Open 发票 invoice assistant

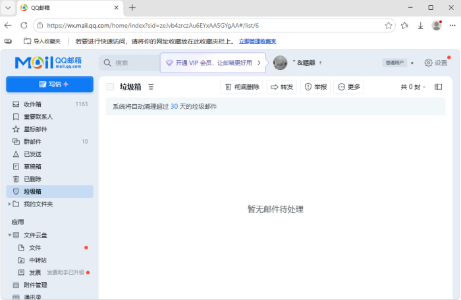49,272
